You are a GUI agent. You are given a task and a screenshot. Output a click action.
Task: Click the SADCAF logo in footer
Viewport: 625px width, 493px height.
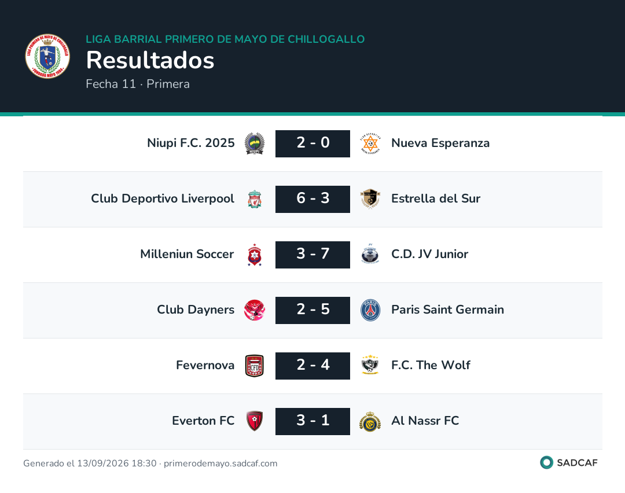point(569,462)
